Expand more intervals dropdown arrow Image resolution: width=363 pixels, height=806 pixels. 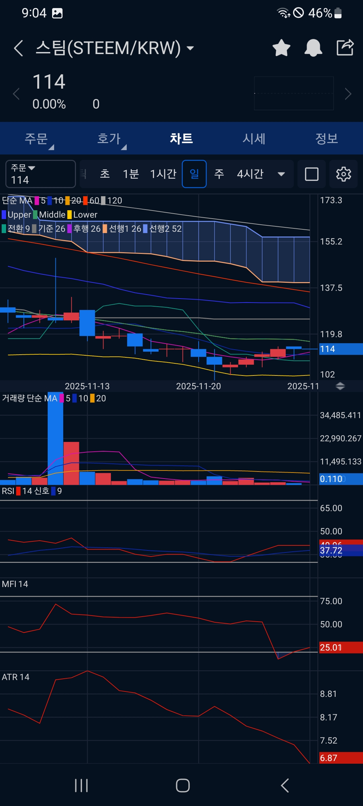pyautogui.click(x=281, y=174)
